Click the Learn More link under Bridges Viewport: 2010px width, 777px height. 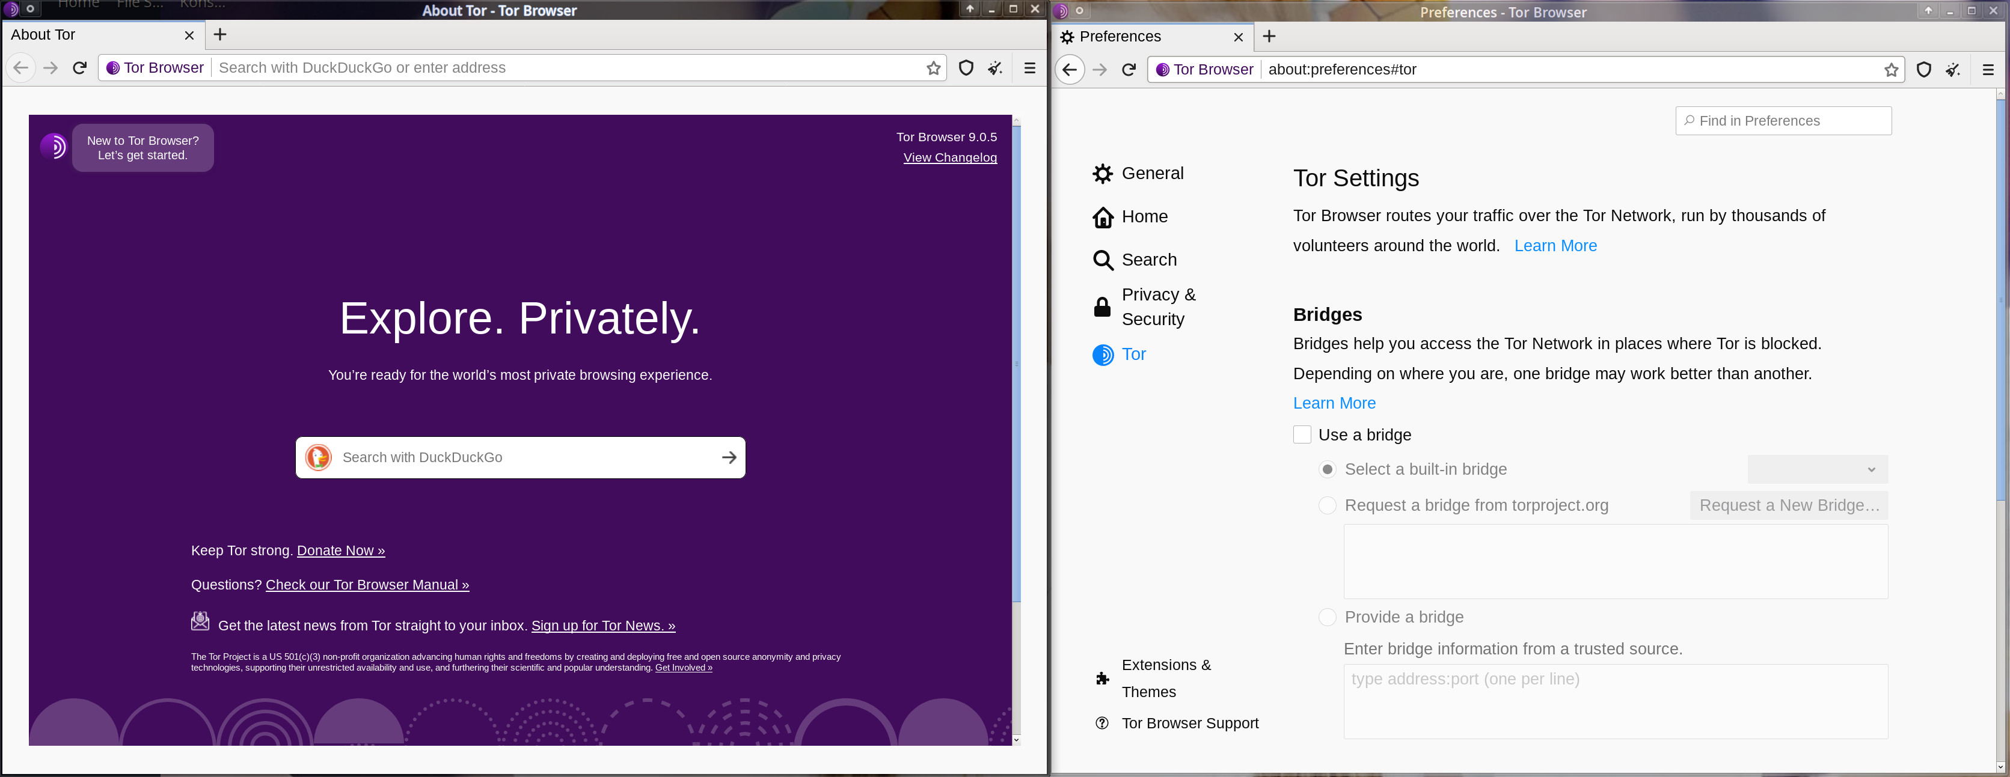point(1334,403)
